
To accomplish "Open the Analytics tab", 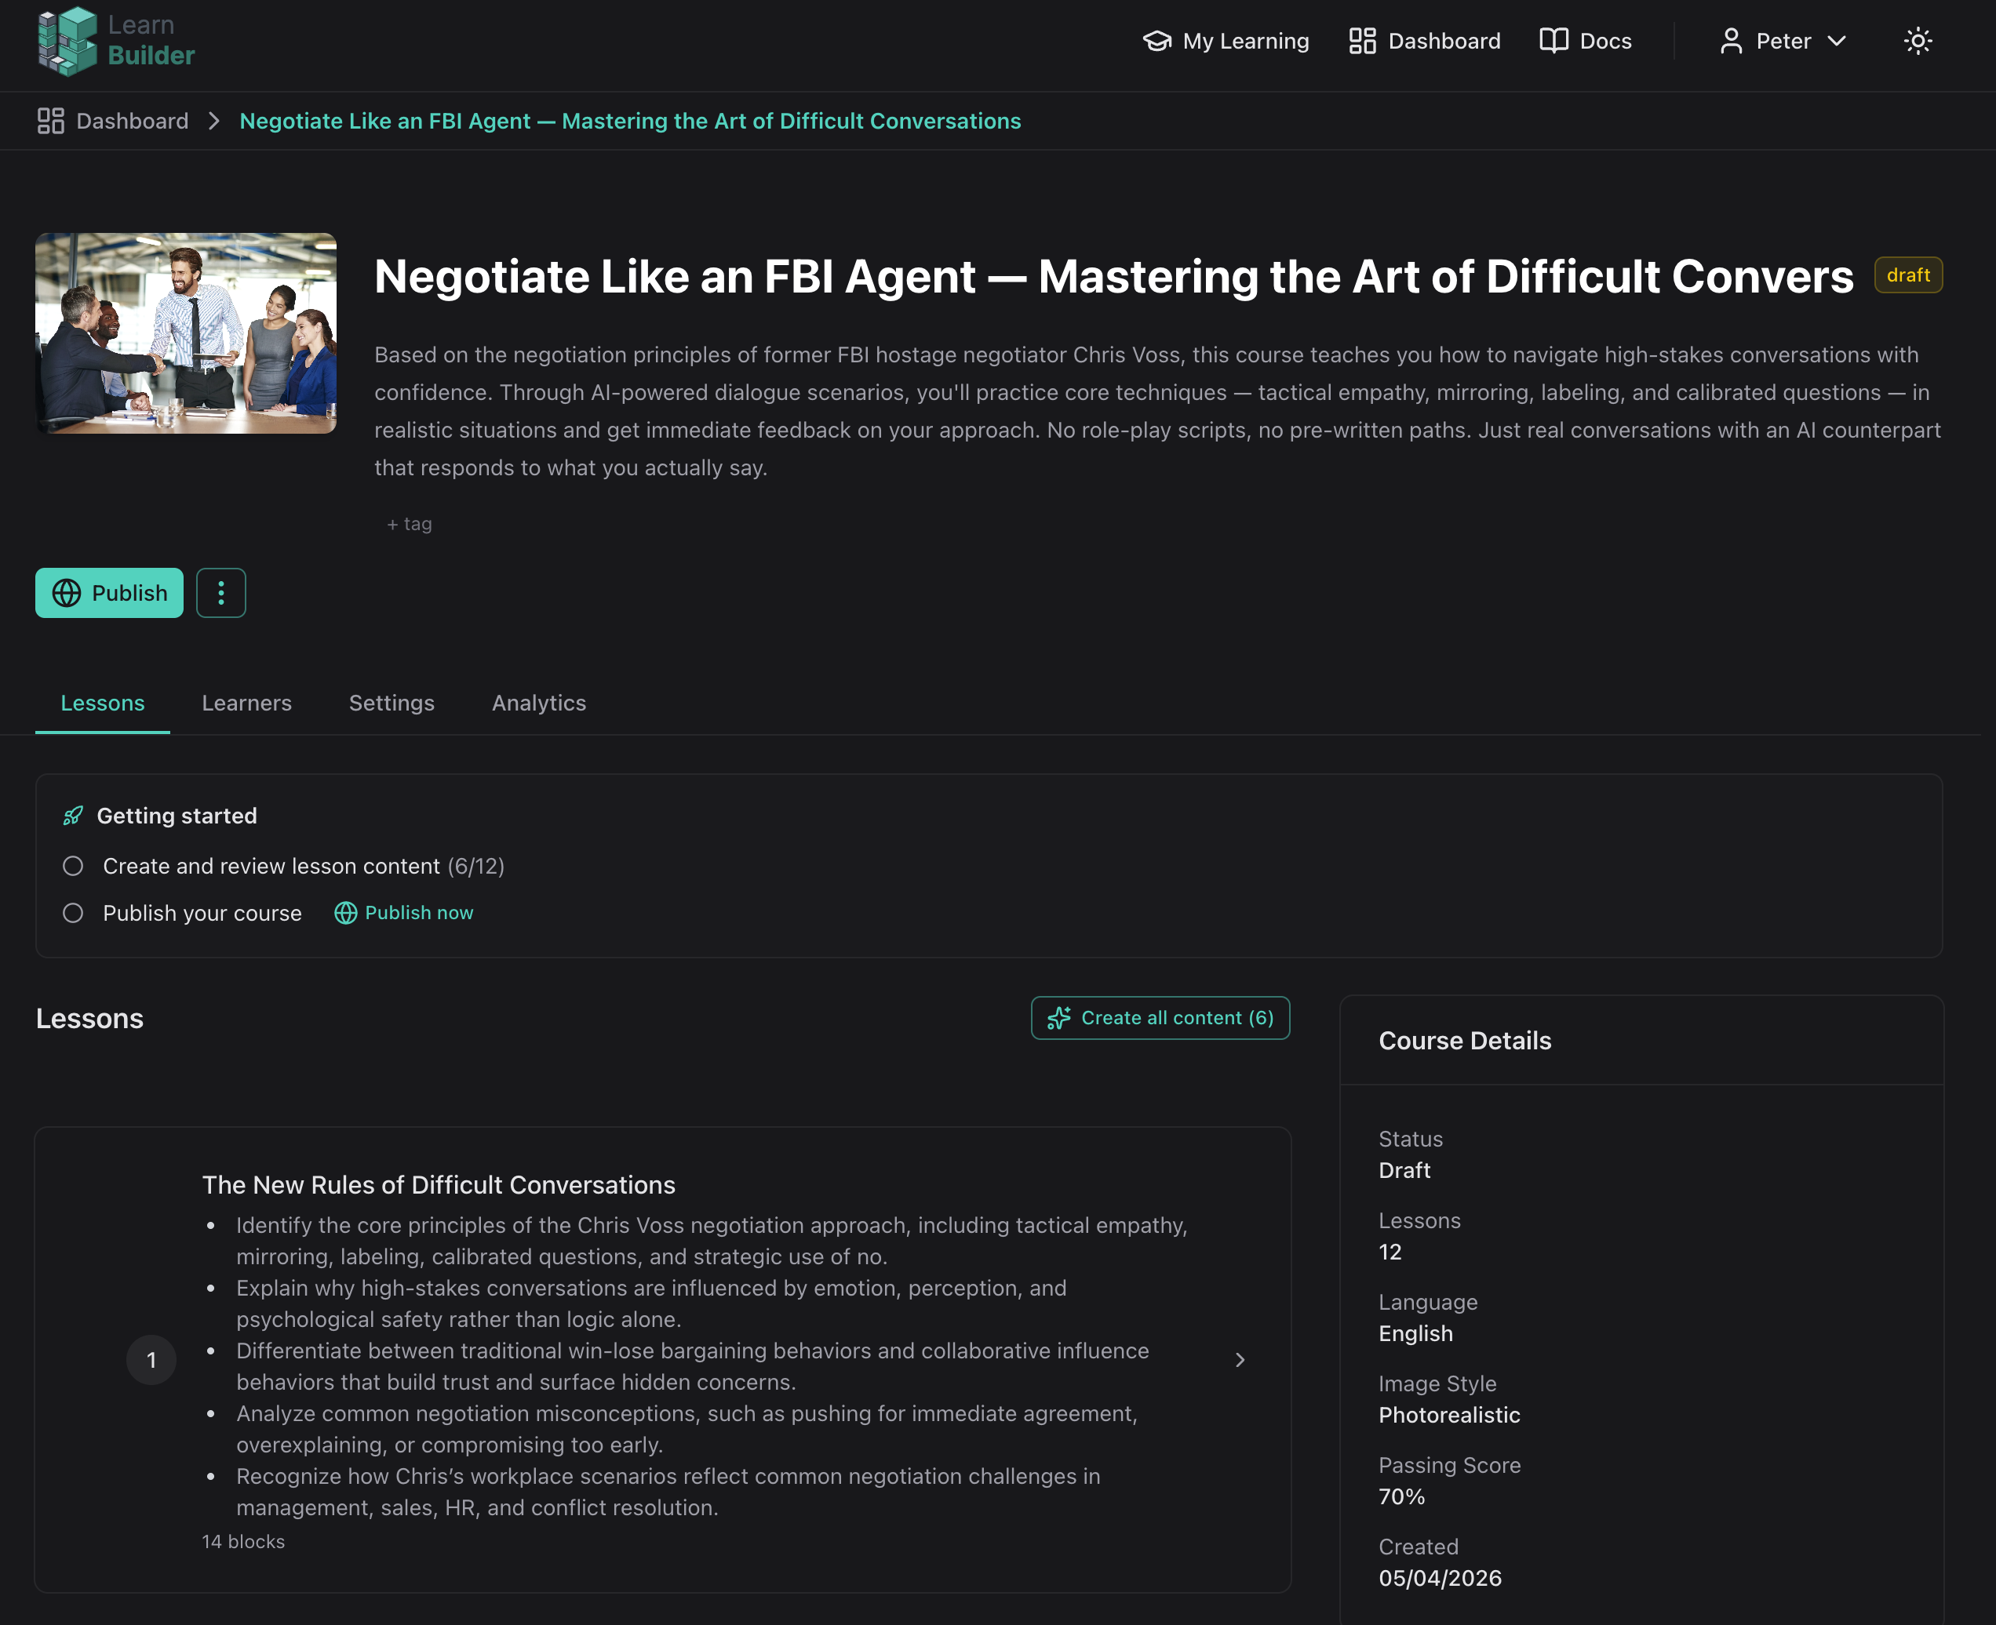I will pyautogui.click(x=538, y=703).
